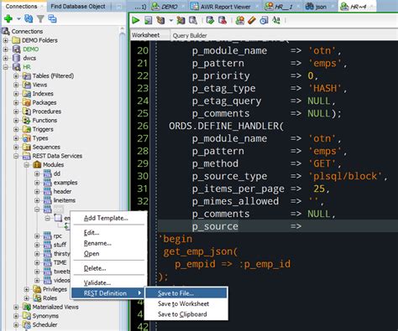Refresh the Connections tree
The height and width of the screenshot is (331, 398).
(29, 18)
